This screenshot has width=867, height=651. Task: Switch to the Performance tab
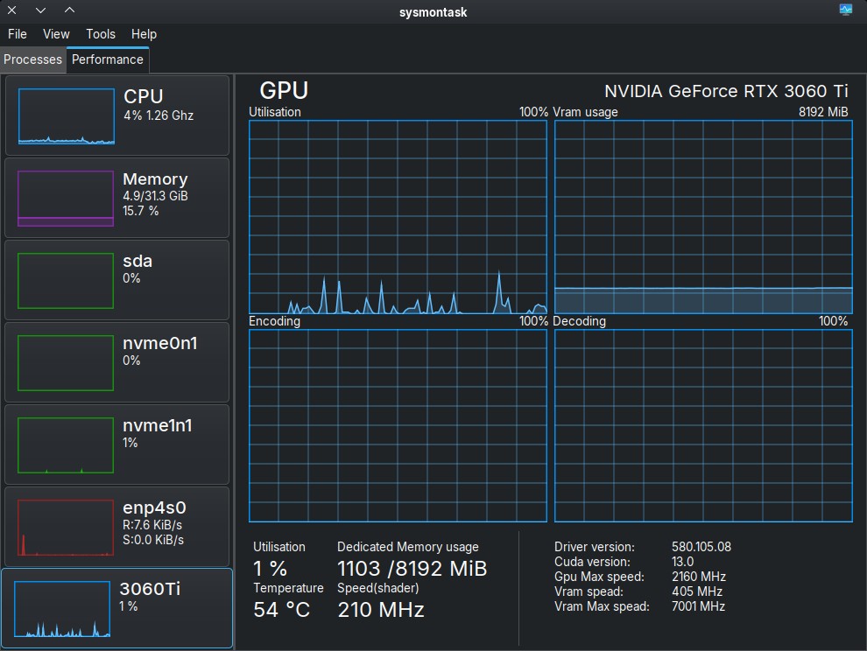[x=108, y=59]
